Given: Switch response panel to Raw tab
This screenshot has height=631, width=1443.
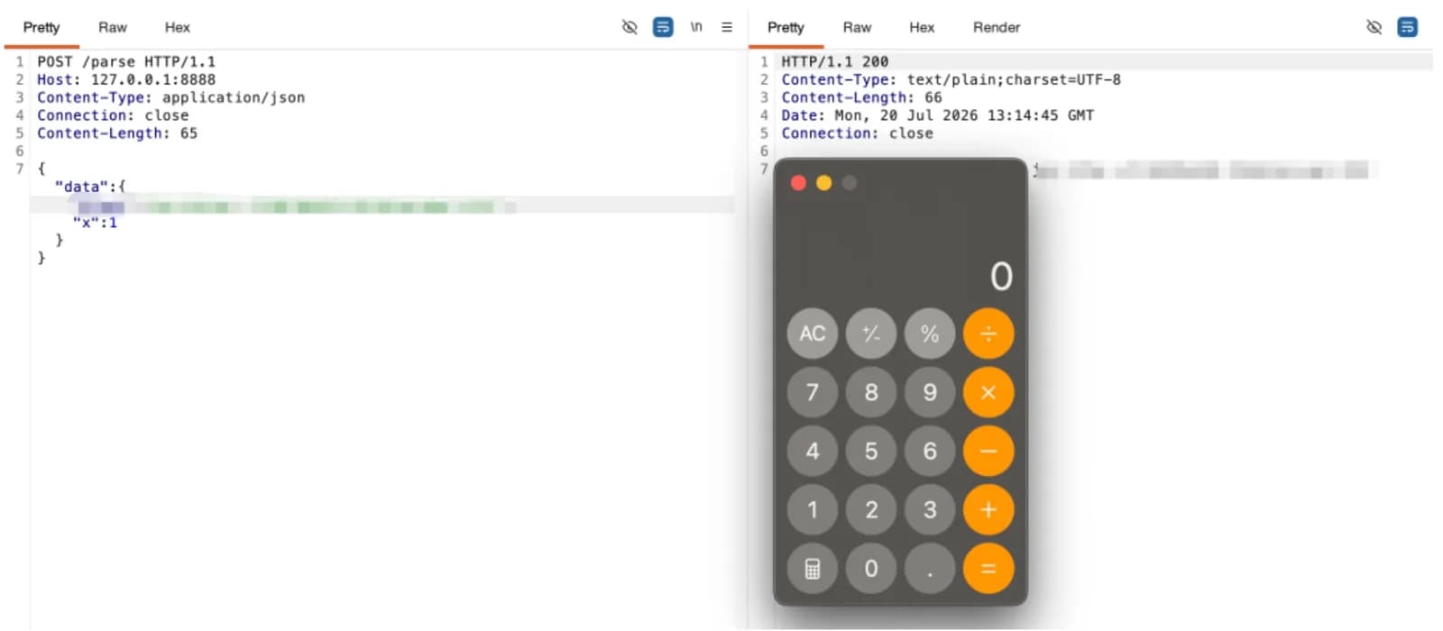Looking at the screenshot, I should 857,27.
